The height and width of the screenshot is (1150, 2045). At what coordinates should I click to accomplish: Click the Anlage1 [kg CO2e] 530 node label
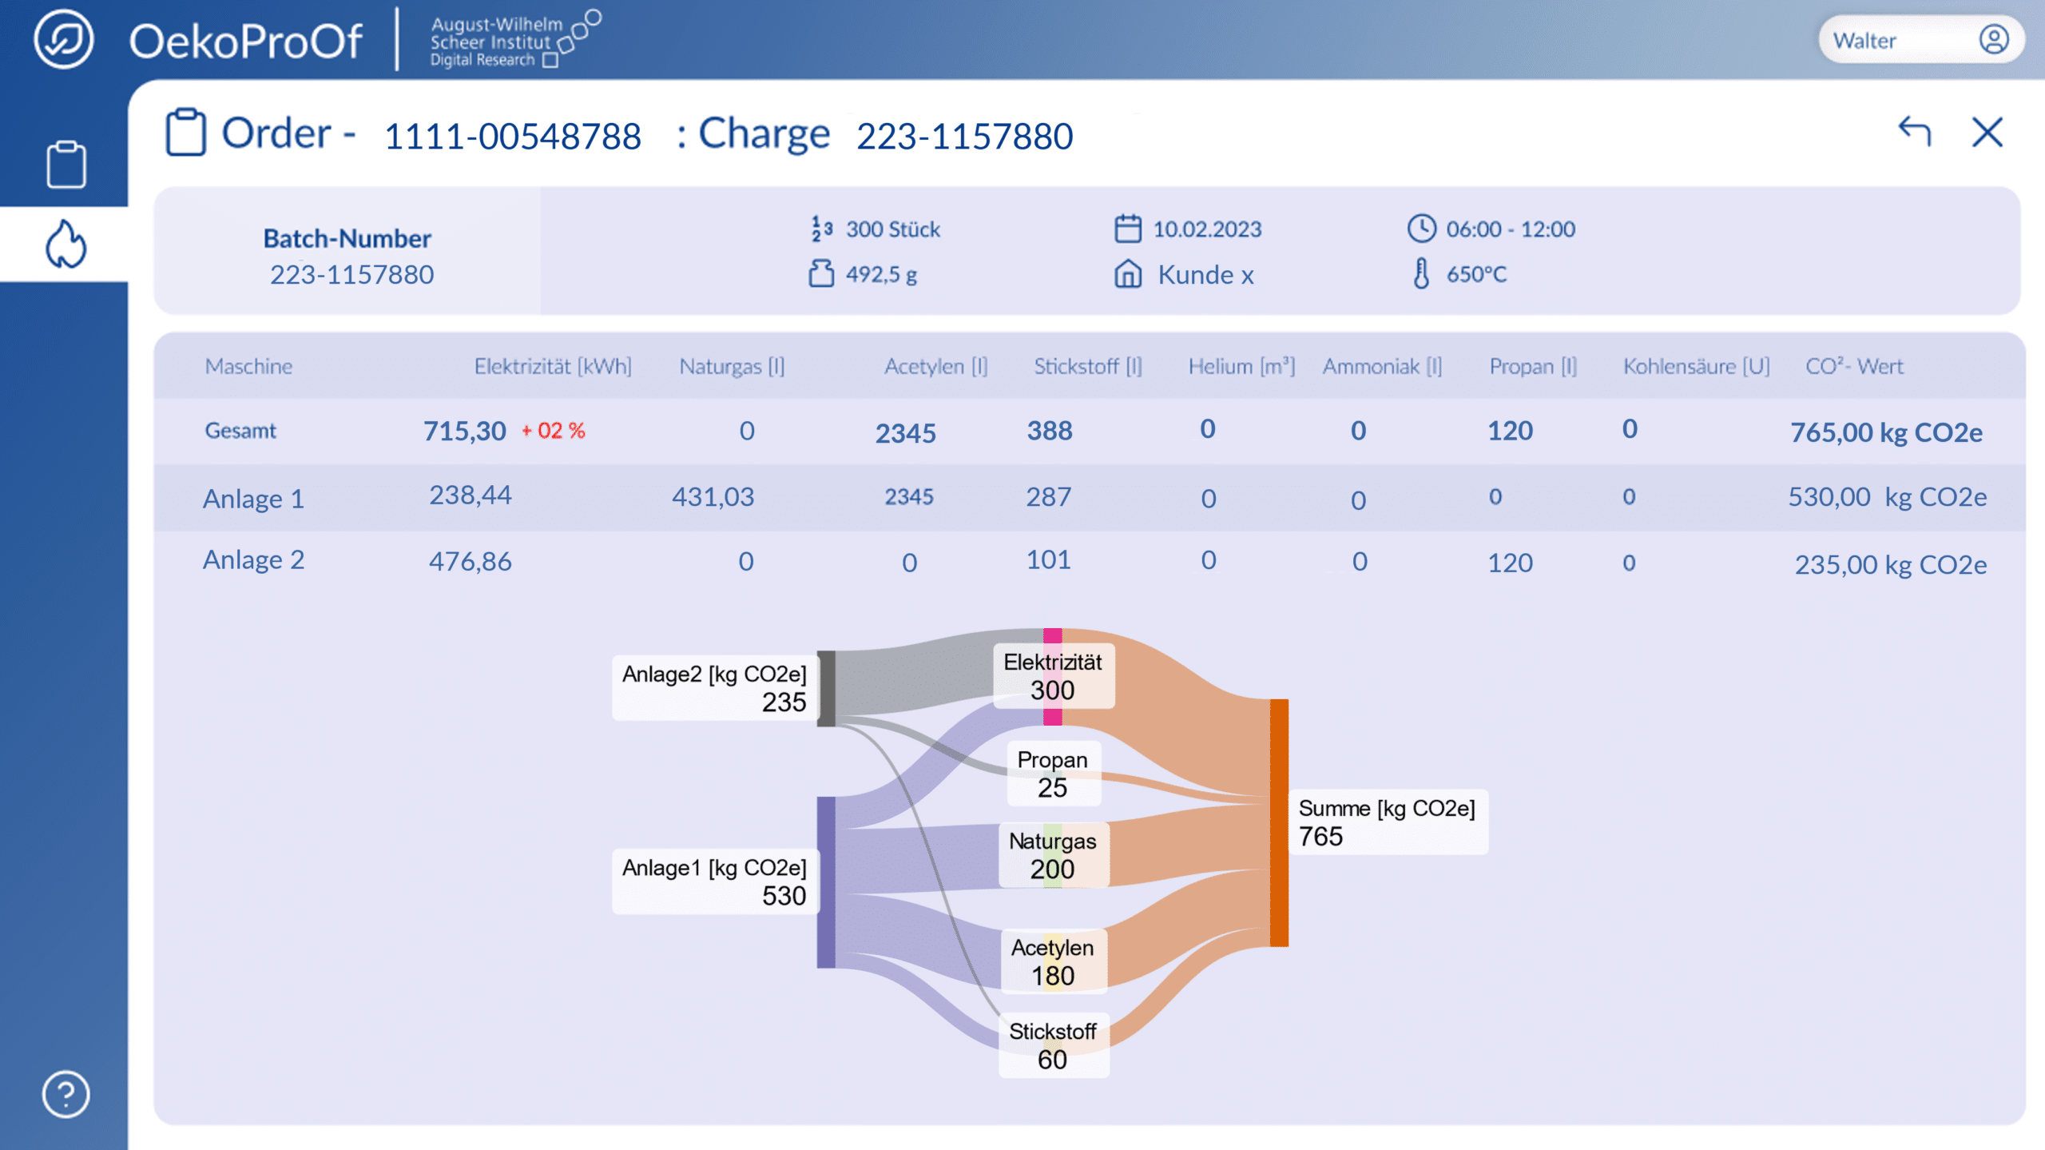coord(714,881)
